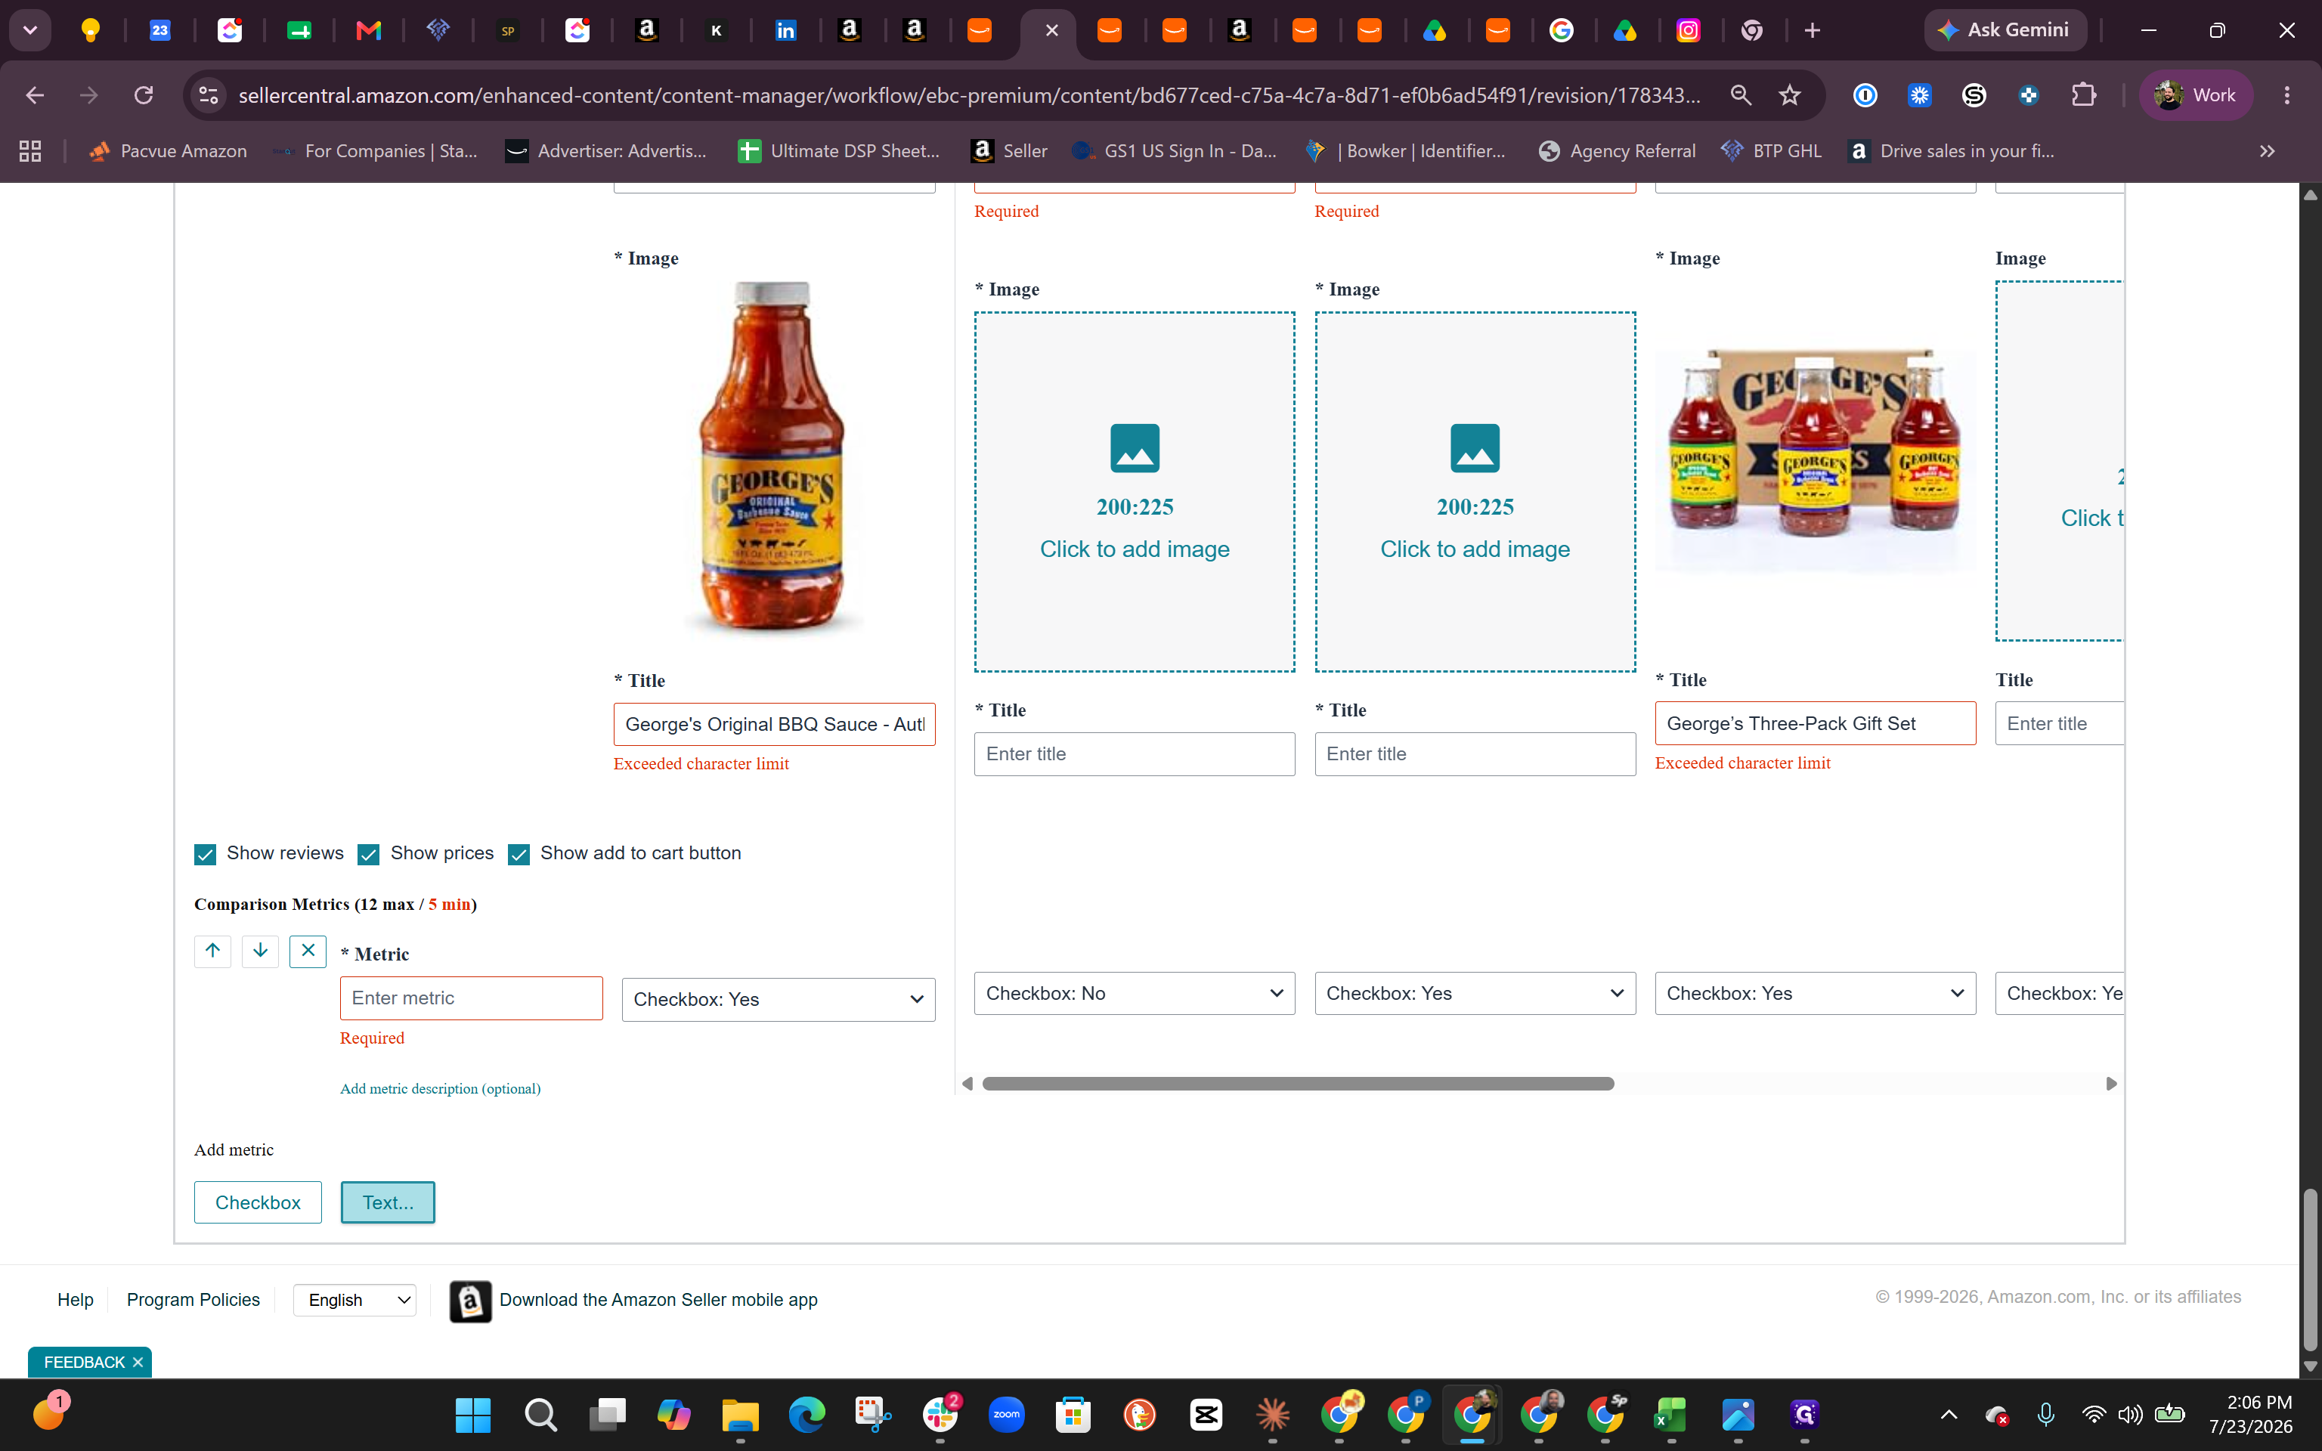The height and width of the screenshot is (1451, 2322).
Task: Open the Help link
Action: point(76,1299)
